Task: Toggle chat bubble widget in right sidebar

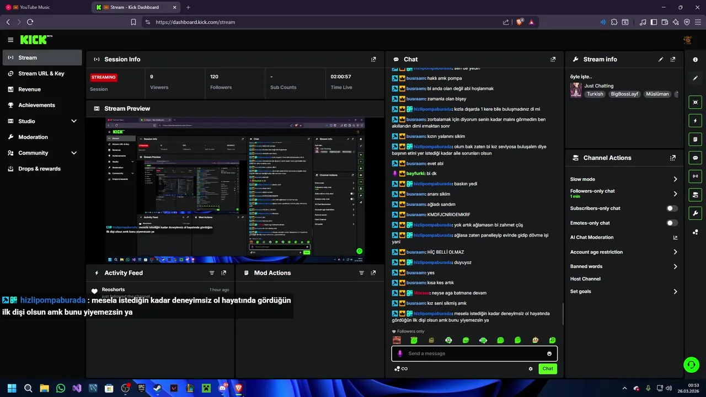Action: pyautogui.click(x=695, y=158)
